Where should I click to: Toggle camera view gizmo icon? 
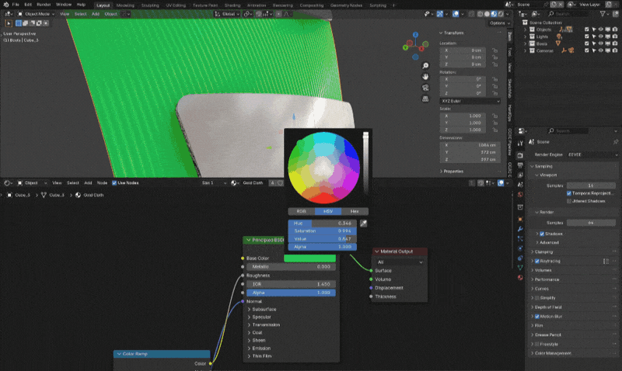coord(425,89)
